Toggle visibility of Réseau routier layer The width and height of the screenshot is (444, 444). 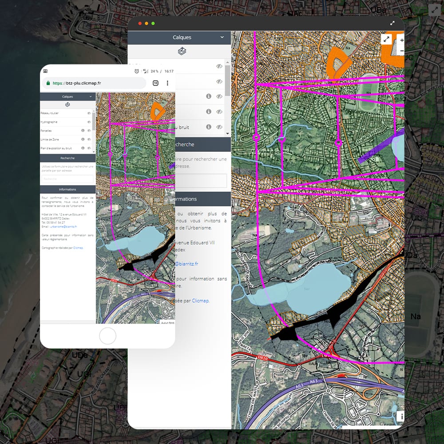coord(89,113)
